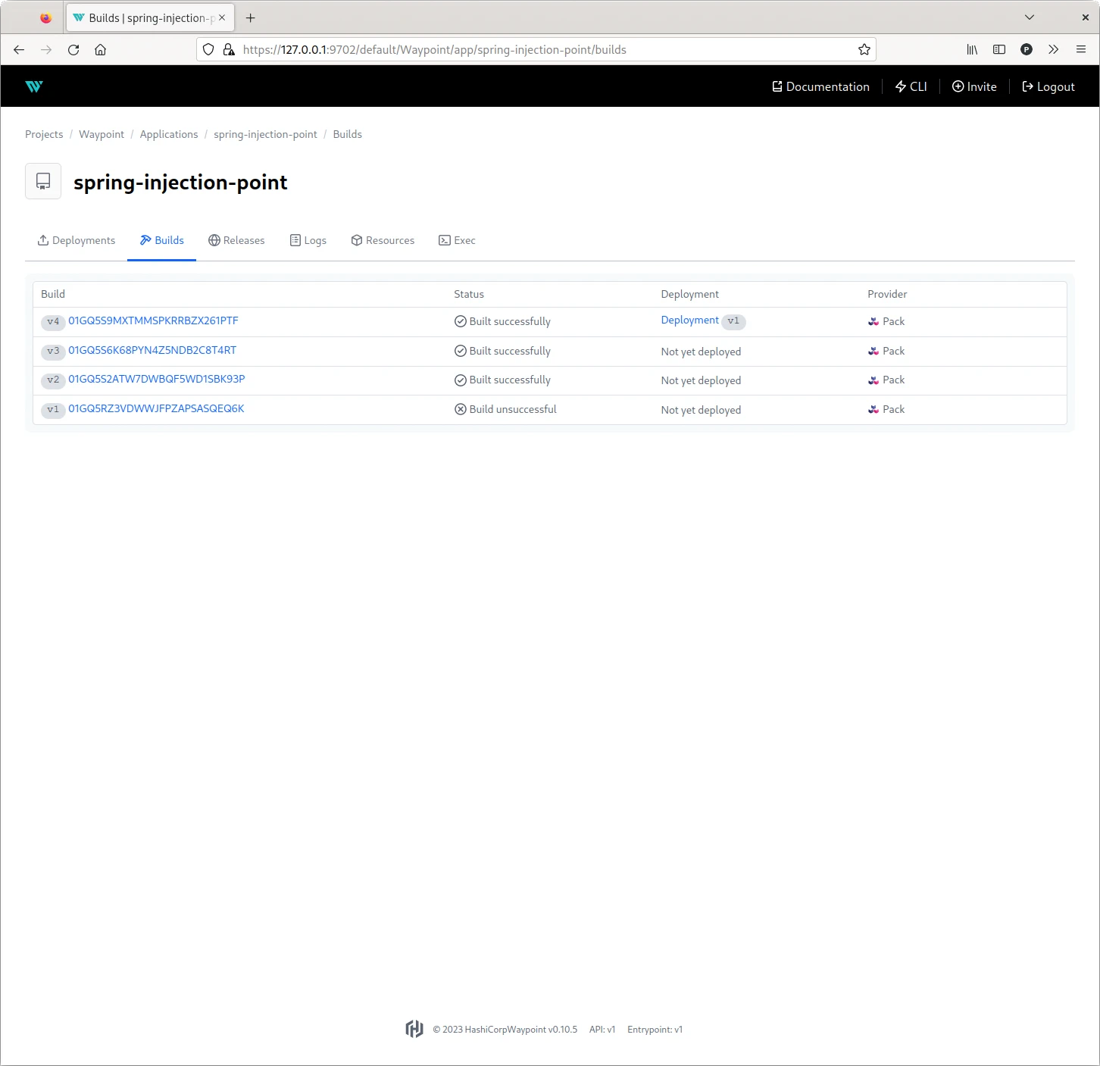
Task: Open the Releases tab
Action: [236, 240]
